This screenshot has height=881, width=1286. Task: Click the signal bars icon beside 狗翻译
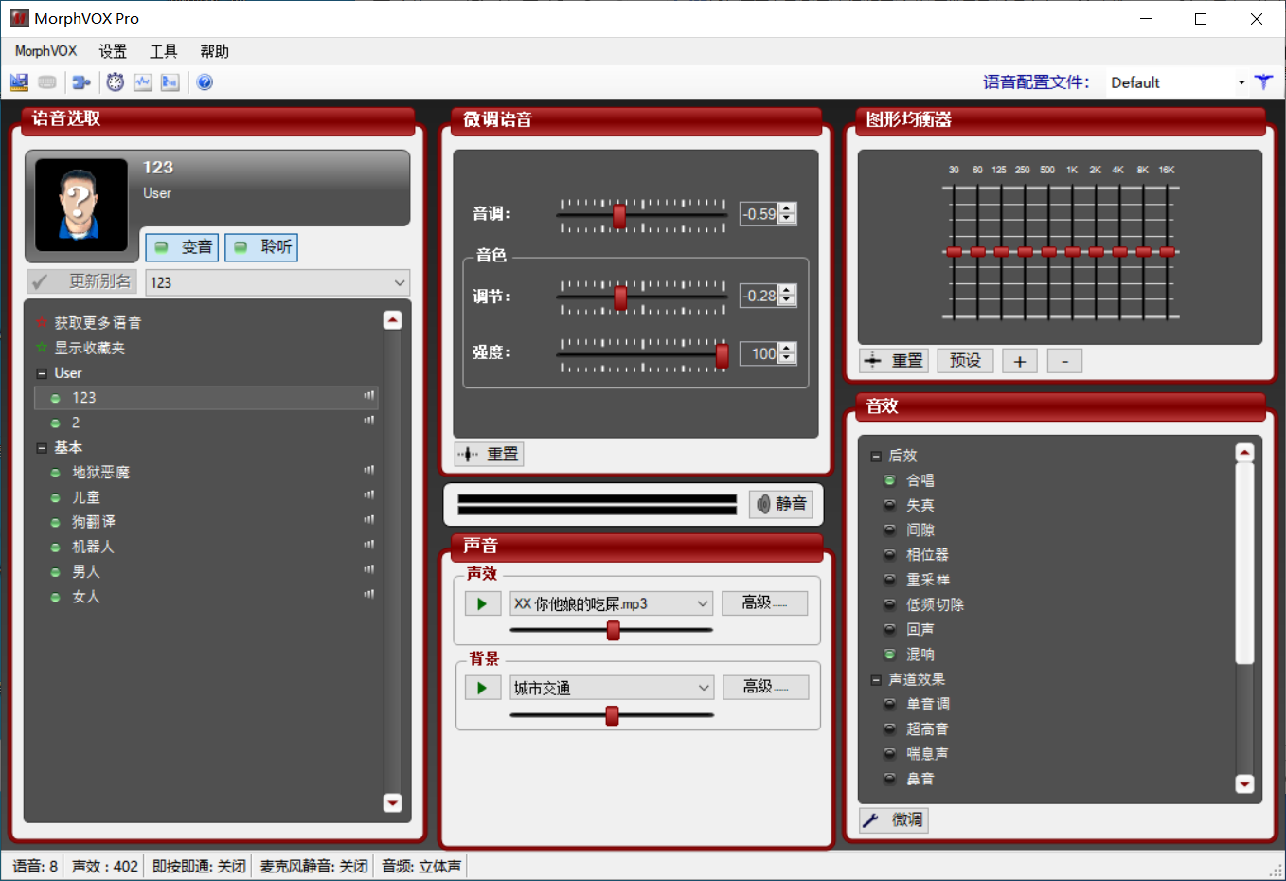[369, 520]
